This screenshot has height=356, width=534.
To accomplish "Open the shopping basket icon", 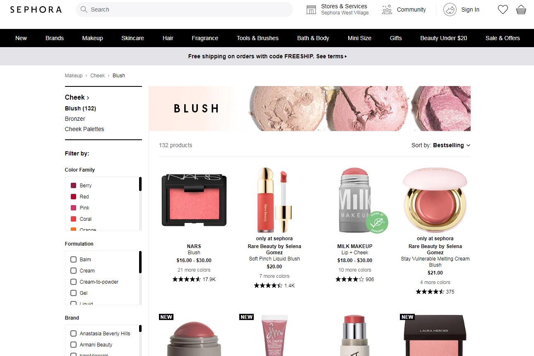I will 521,10.
